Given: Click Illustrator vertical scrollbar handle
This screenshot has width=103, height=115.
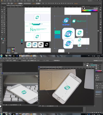Looking at the screenshot, I should tap(98, 31).
